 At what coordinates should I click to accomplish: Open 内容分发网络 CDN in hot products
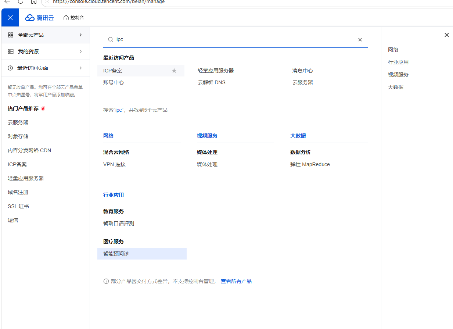tap(29, 150)
